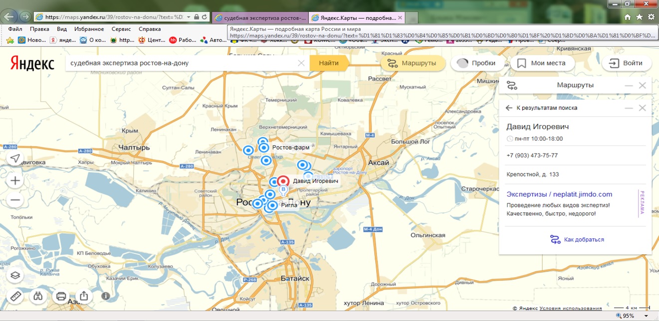Open the Экспертизы / neplatit.jimdo.com ad link
Screen dimensions: 659x321
(x=559, y=194)
